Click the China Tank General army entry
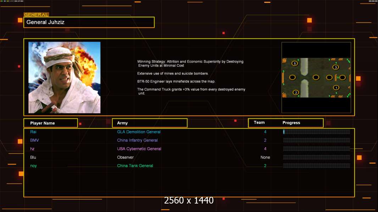The image size is (378, 212). click(135, 166)
